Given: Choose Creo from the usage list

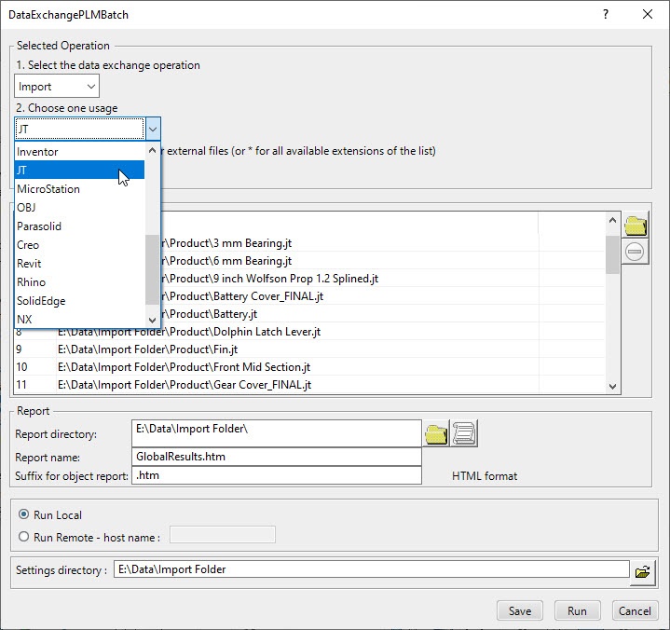Looking at the screenshot, I should 79,245.
